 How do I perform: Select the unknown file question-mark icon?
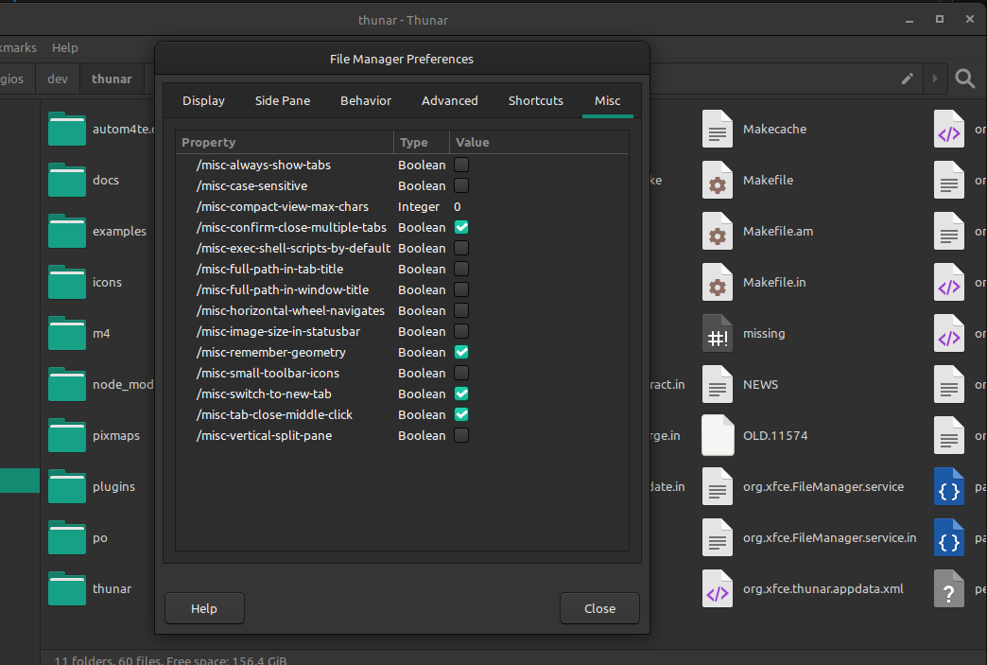click(x=949, y=588)
